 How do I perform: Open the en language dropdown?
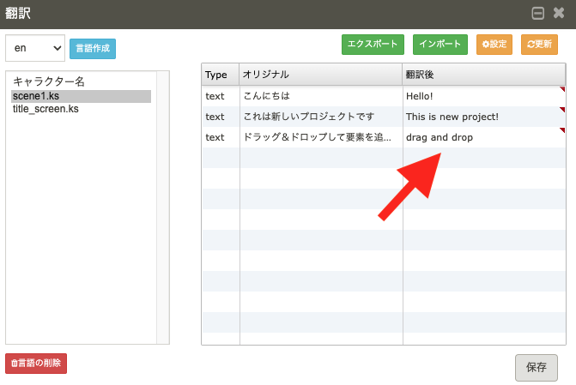pyautogui.click(x=35, y=48)
